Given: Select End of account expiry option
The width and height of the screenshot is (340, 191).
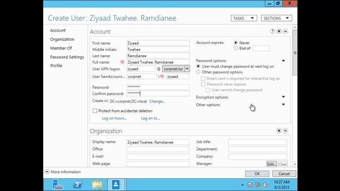Looking at the screenshot, I should coord(236,48).
